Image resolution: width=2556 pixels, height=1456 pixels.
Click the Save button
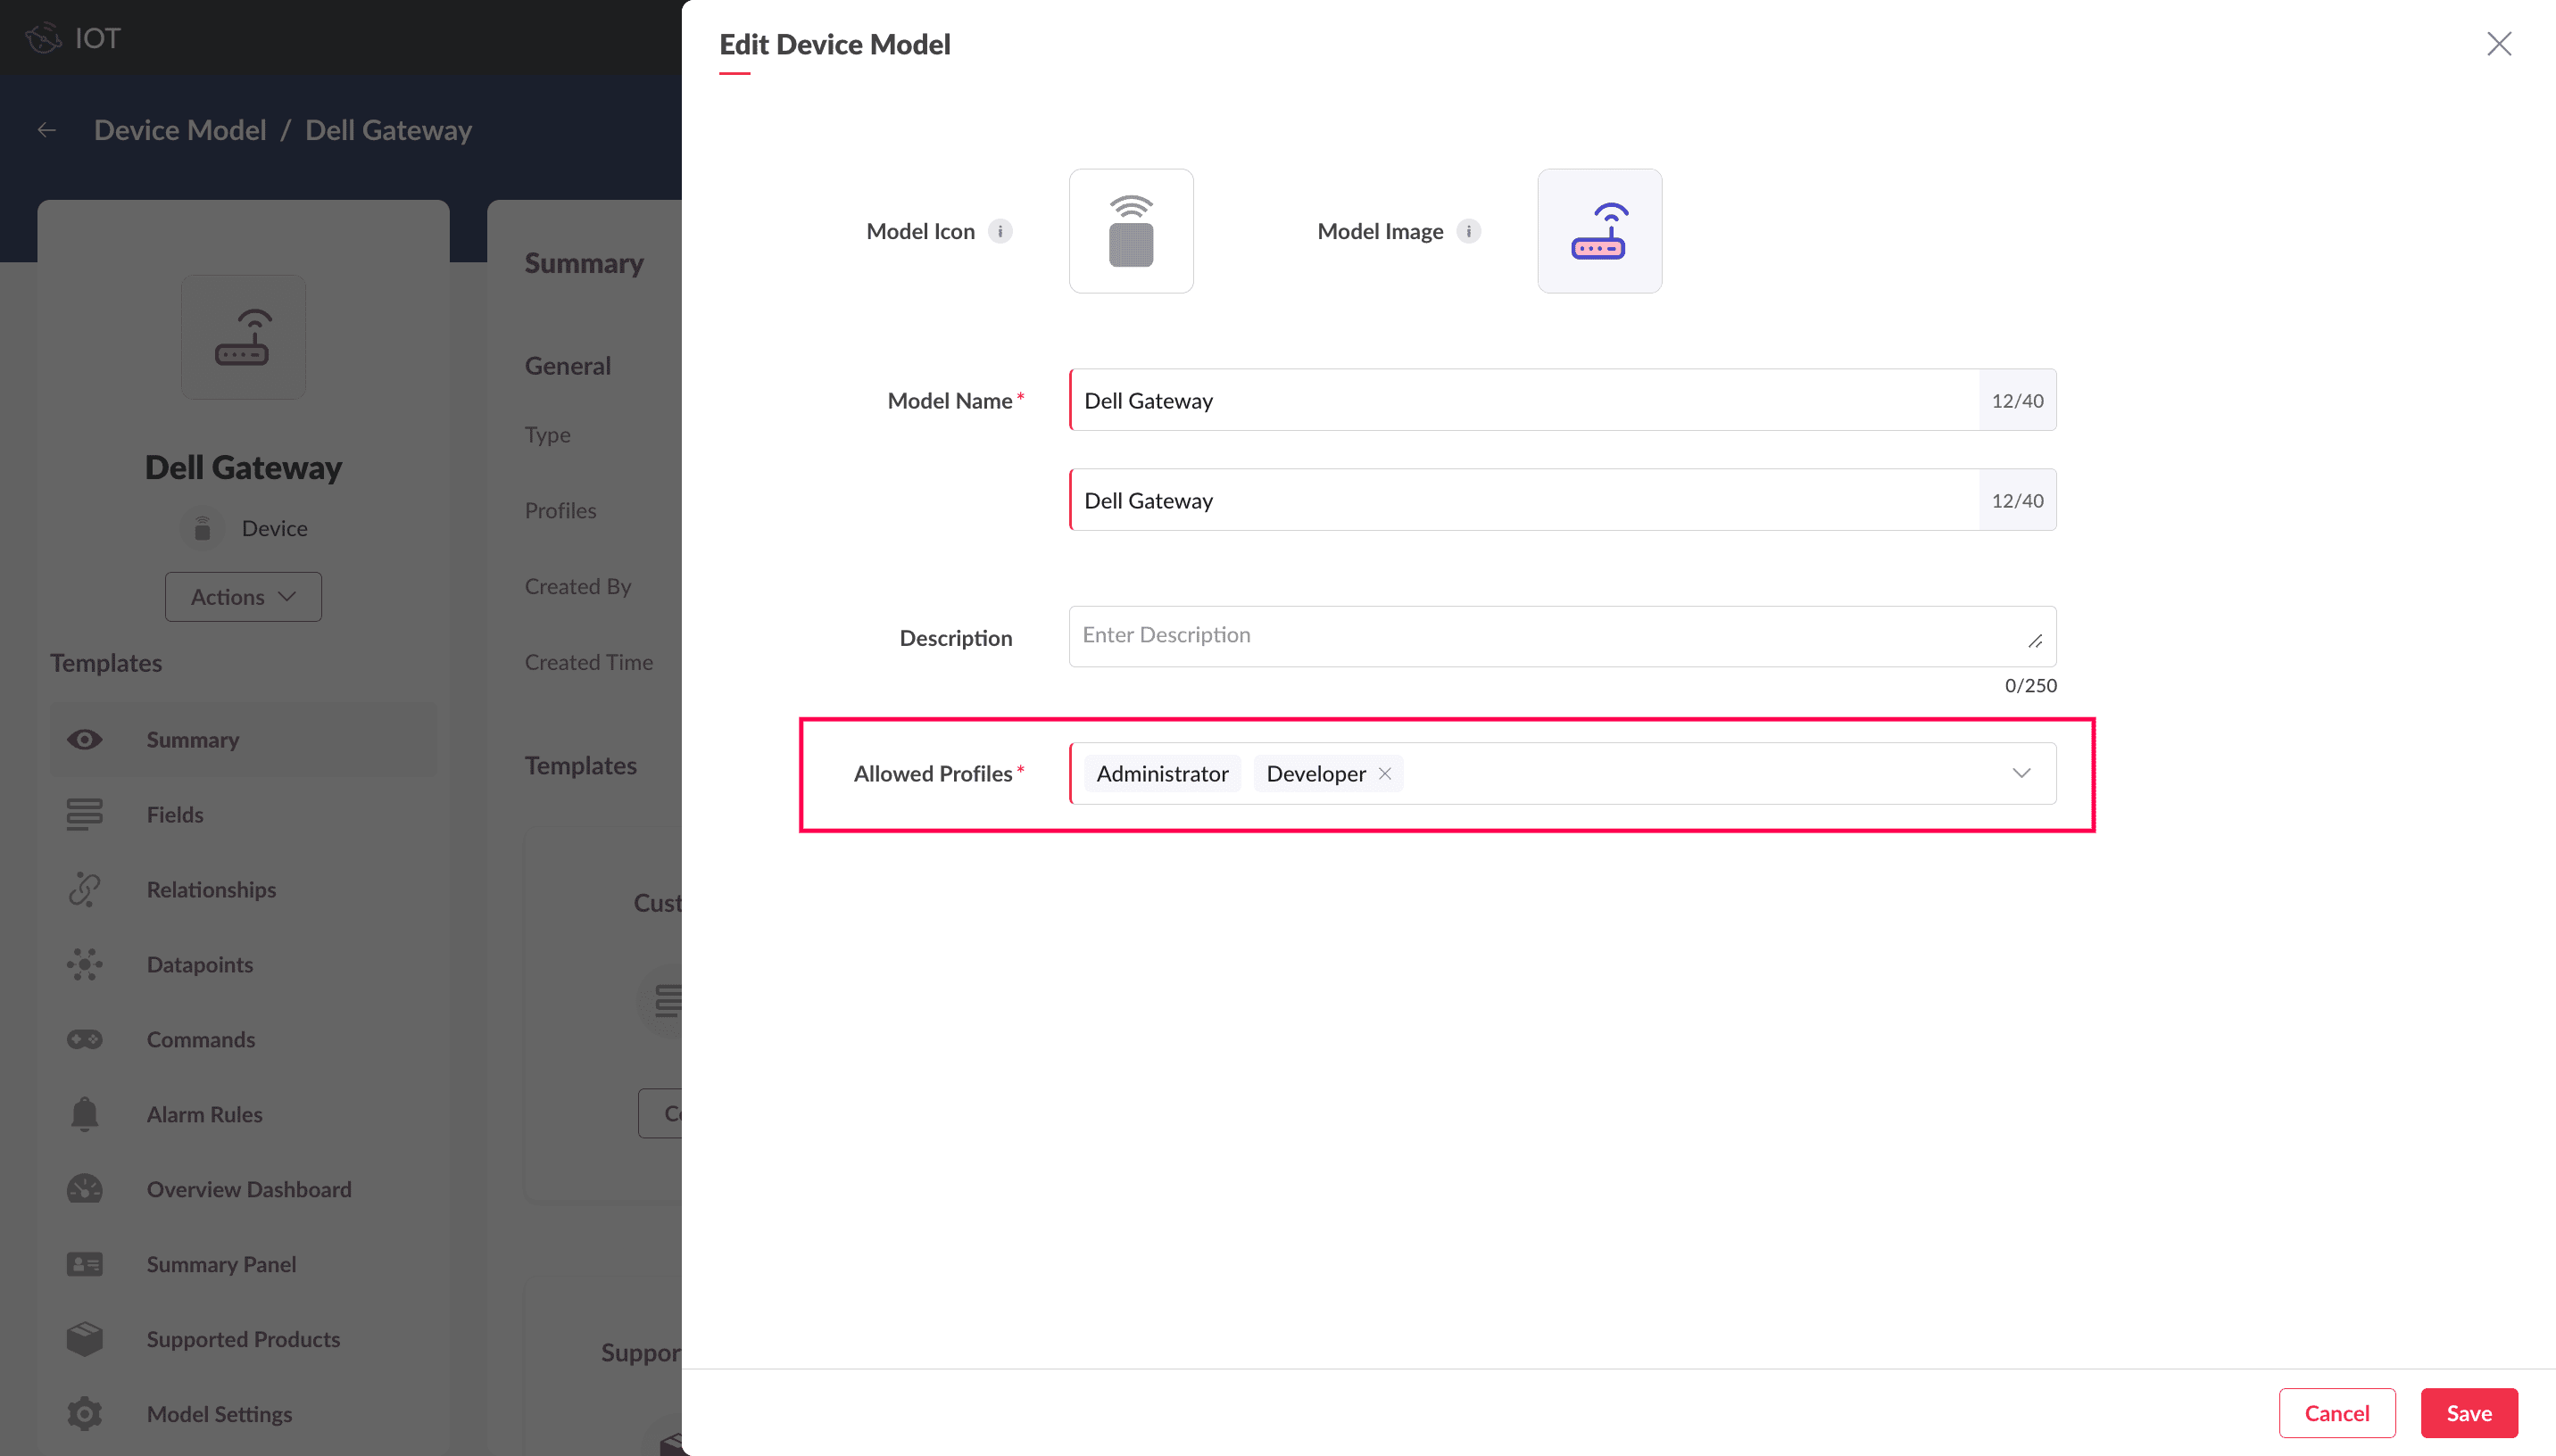(2468, 1412)
